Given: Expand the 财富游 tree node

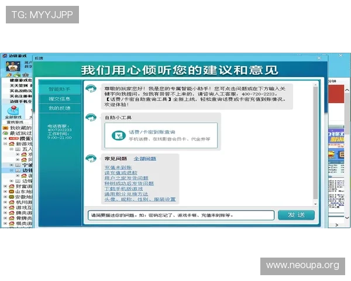Looking at the screenshot, I should click(x=5, y=186).
